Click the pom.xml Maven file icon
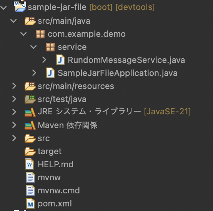This screenshot has width=213, height=211. pyautogui.click(x=30, y=203)
